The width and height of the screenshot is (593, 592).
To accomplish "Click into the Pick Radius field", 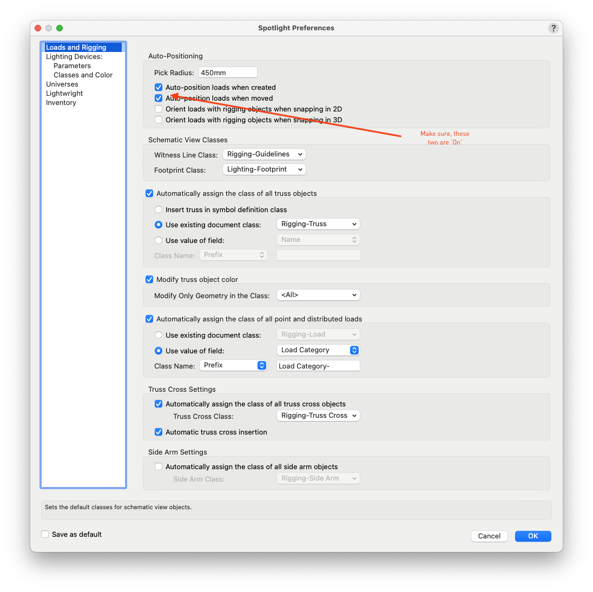I will [228, 73].
